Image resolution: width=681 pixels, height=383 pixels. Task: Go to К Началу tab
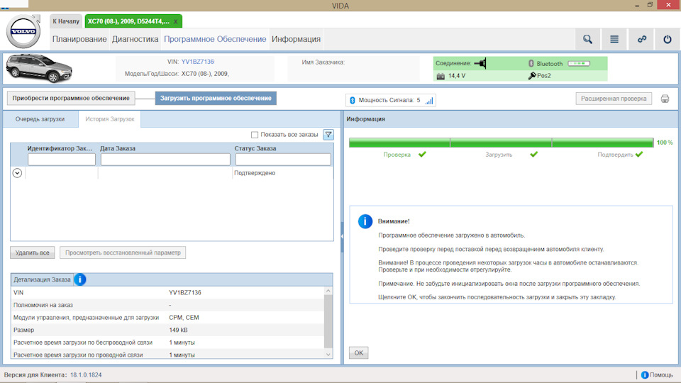coord(66,21)
